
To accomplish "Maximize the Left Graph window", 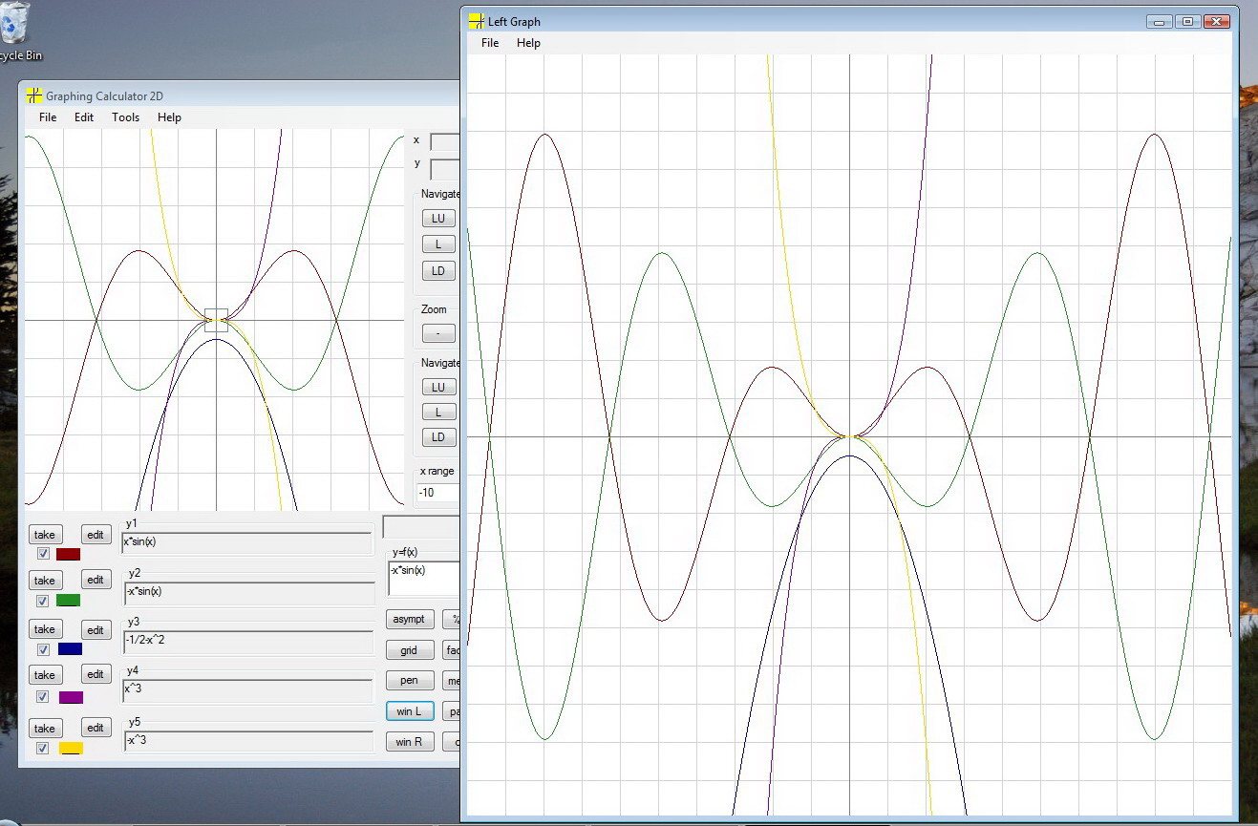I will click(1186, 21).
